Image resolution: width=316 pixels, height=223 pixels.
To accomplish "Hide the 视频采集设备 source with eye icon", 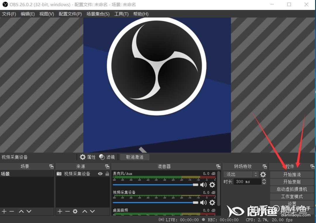I will [x=100, y=174].
